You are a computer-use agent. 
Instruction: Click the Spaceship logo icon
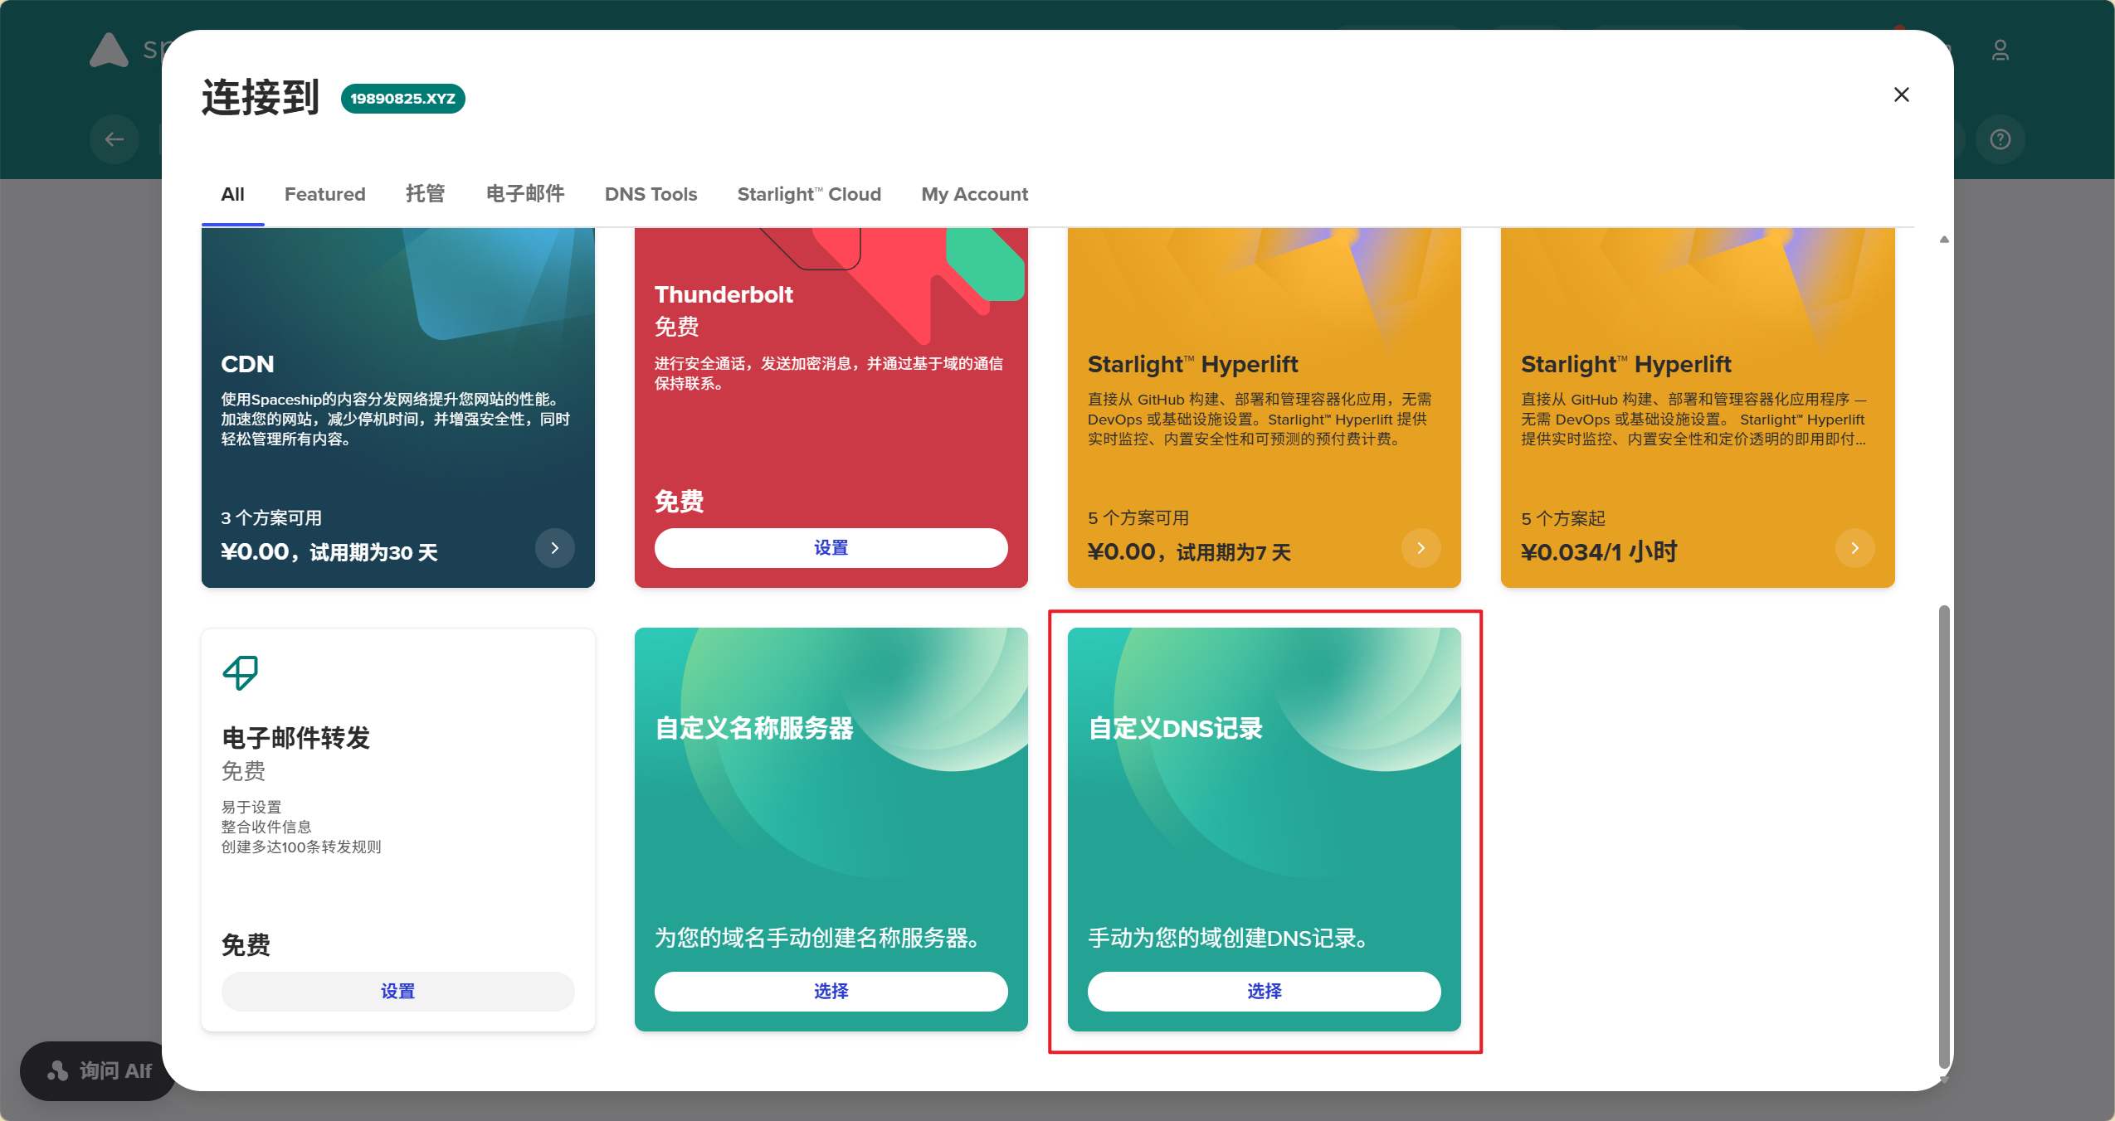pyautogui.click(x=109, y=50)
